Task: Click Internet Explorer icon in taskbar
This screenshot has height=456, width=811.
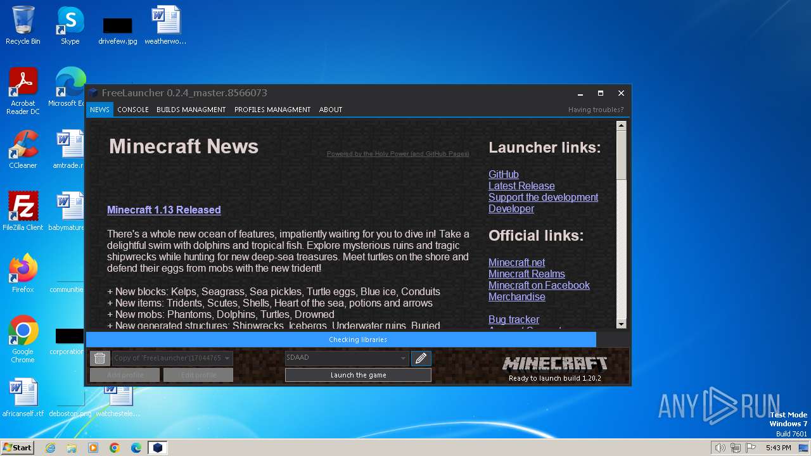Action: pos(50,448)
